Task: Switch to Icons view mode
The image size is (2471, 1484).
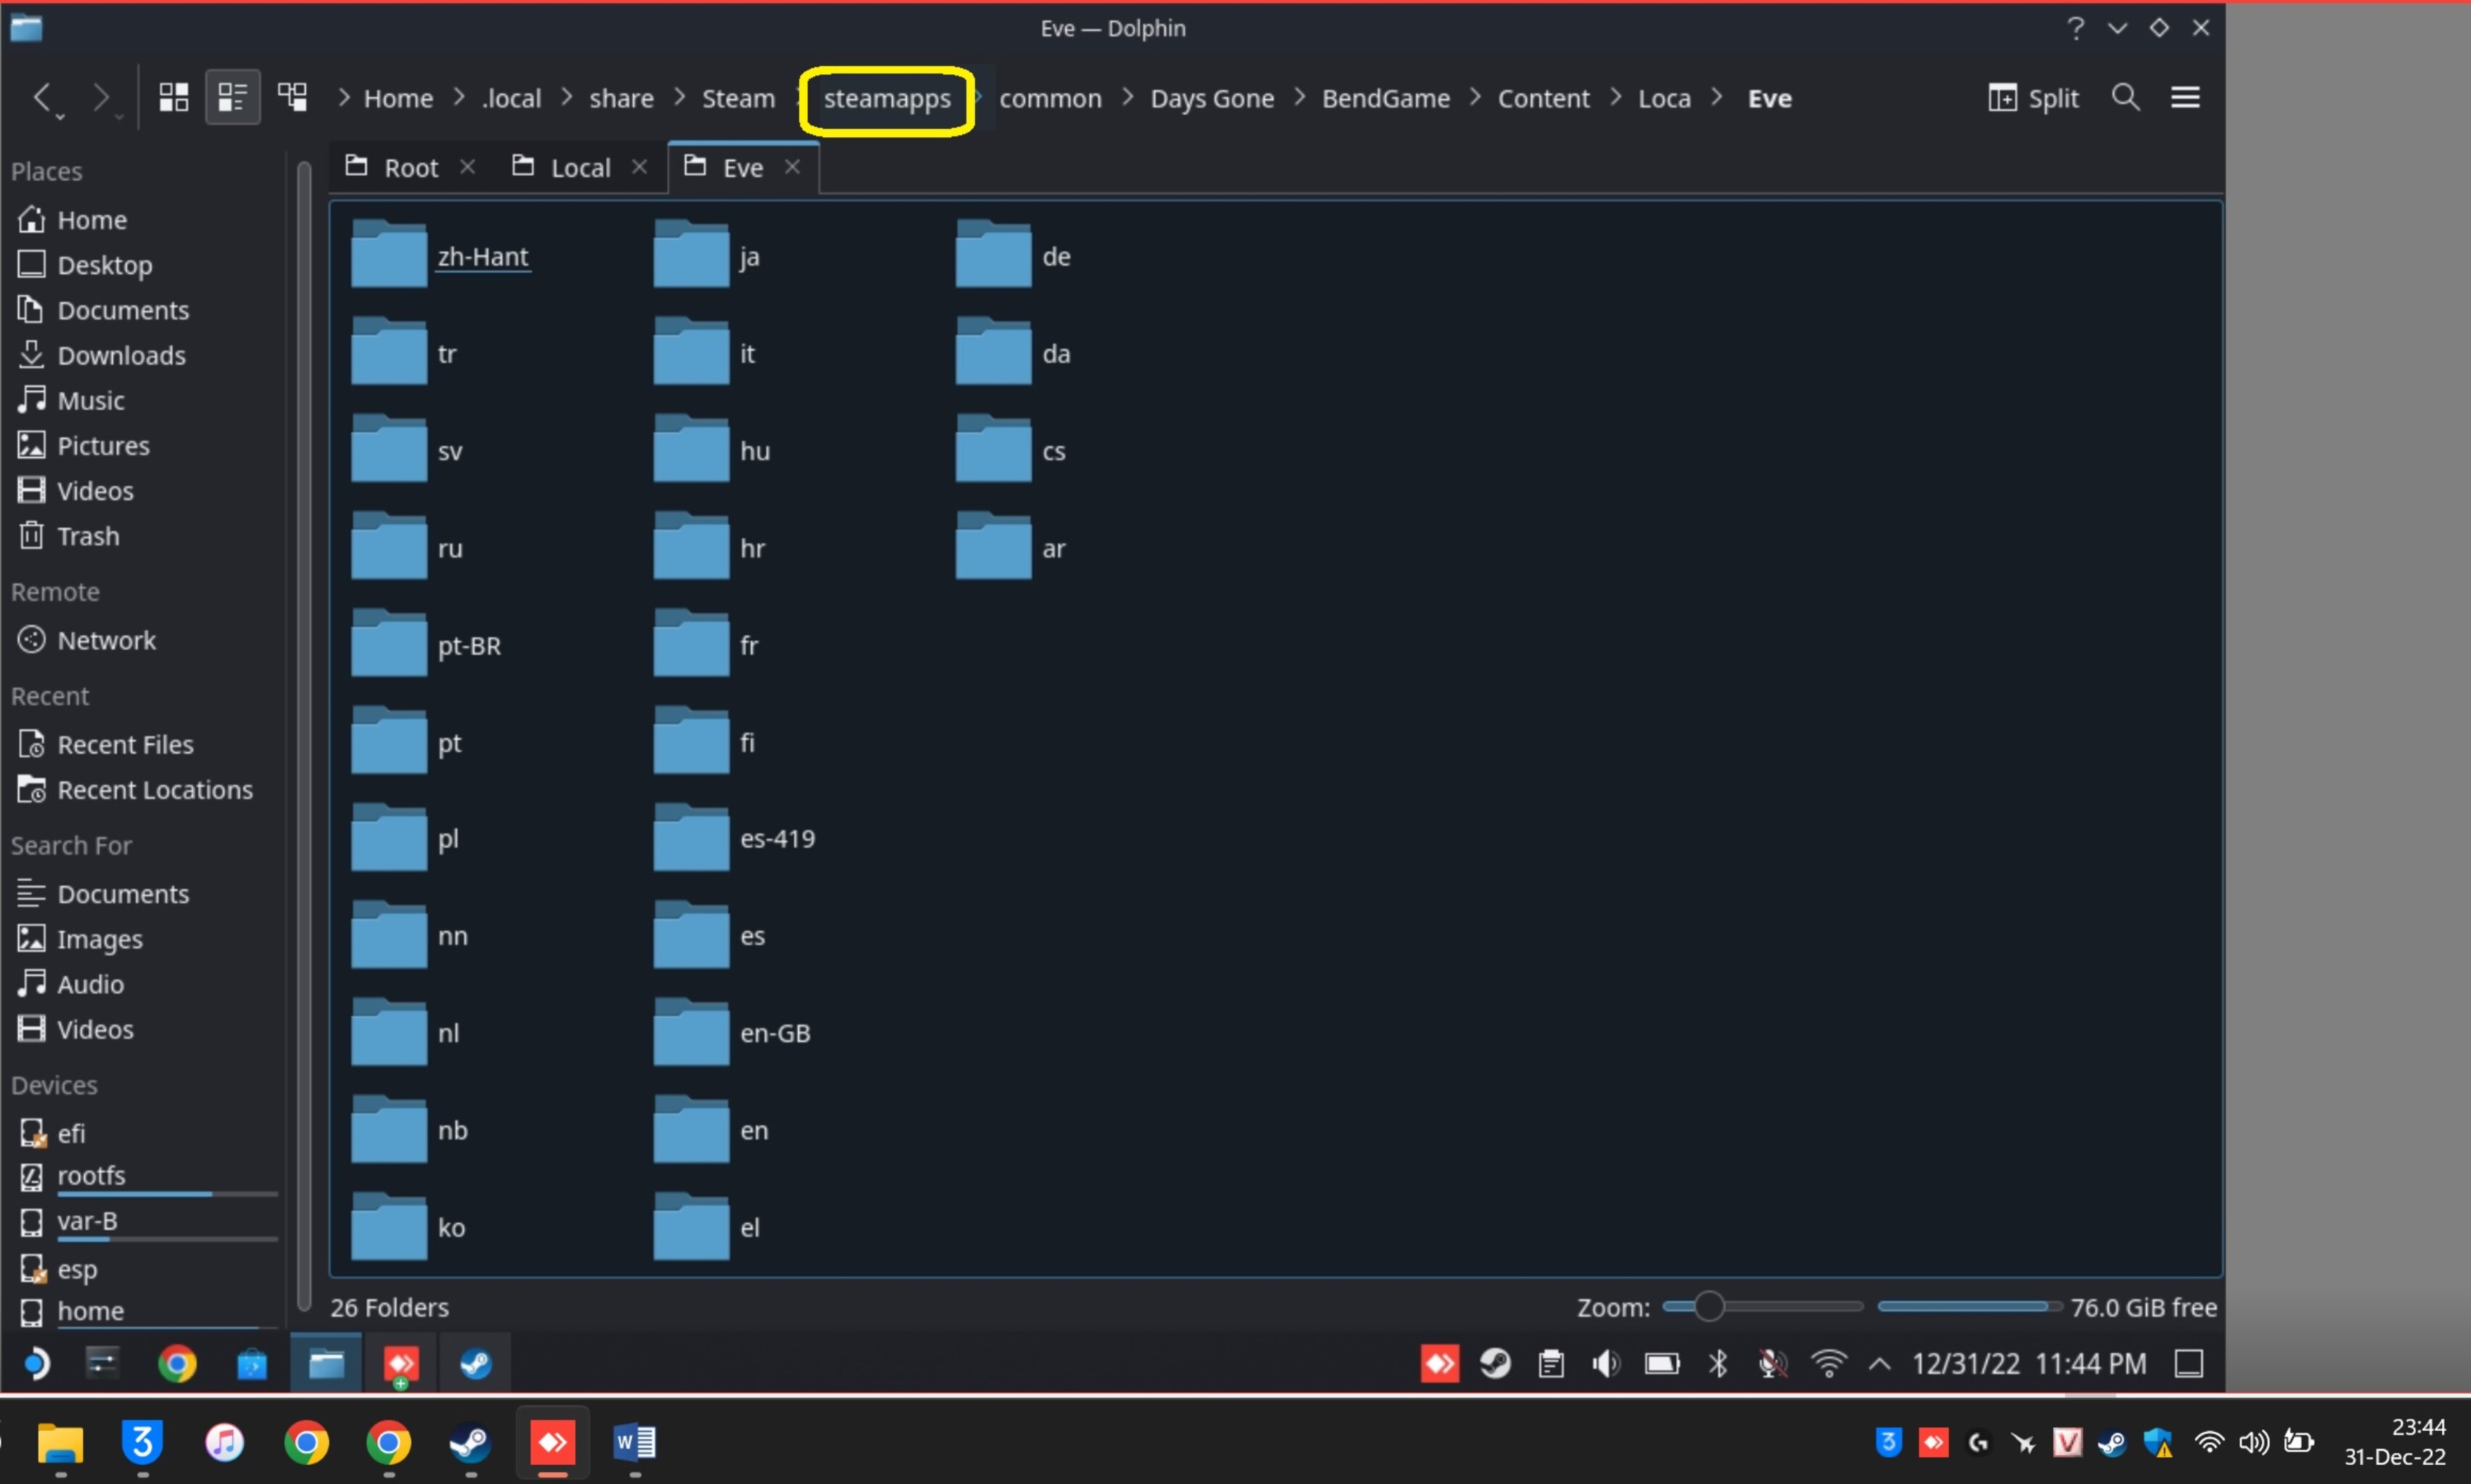Action: [173, 97]
